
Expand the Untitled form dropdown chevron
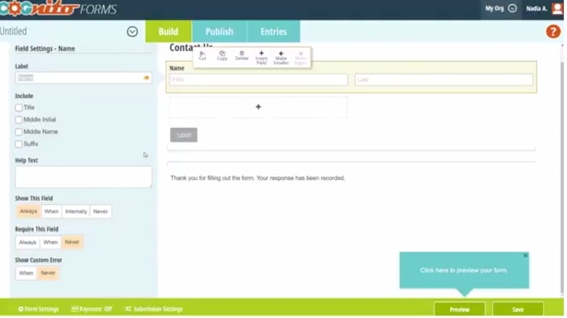(x=132, y=32)
